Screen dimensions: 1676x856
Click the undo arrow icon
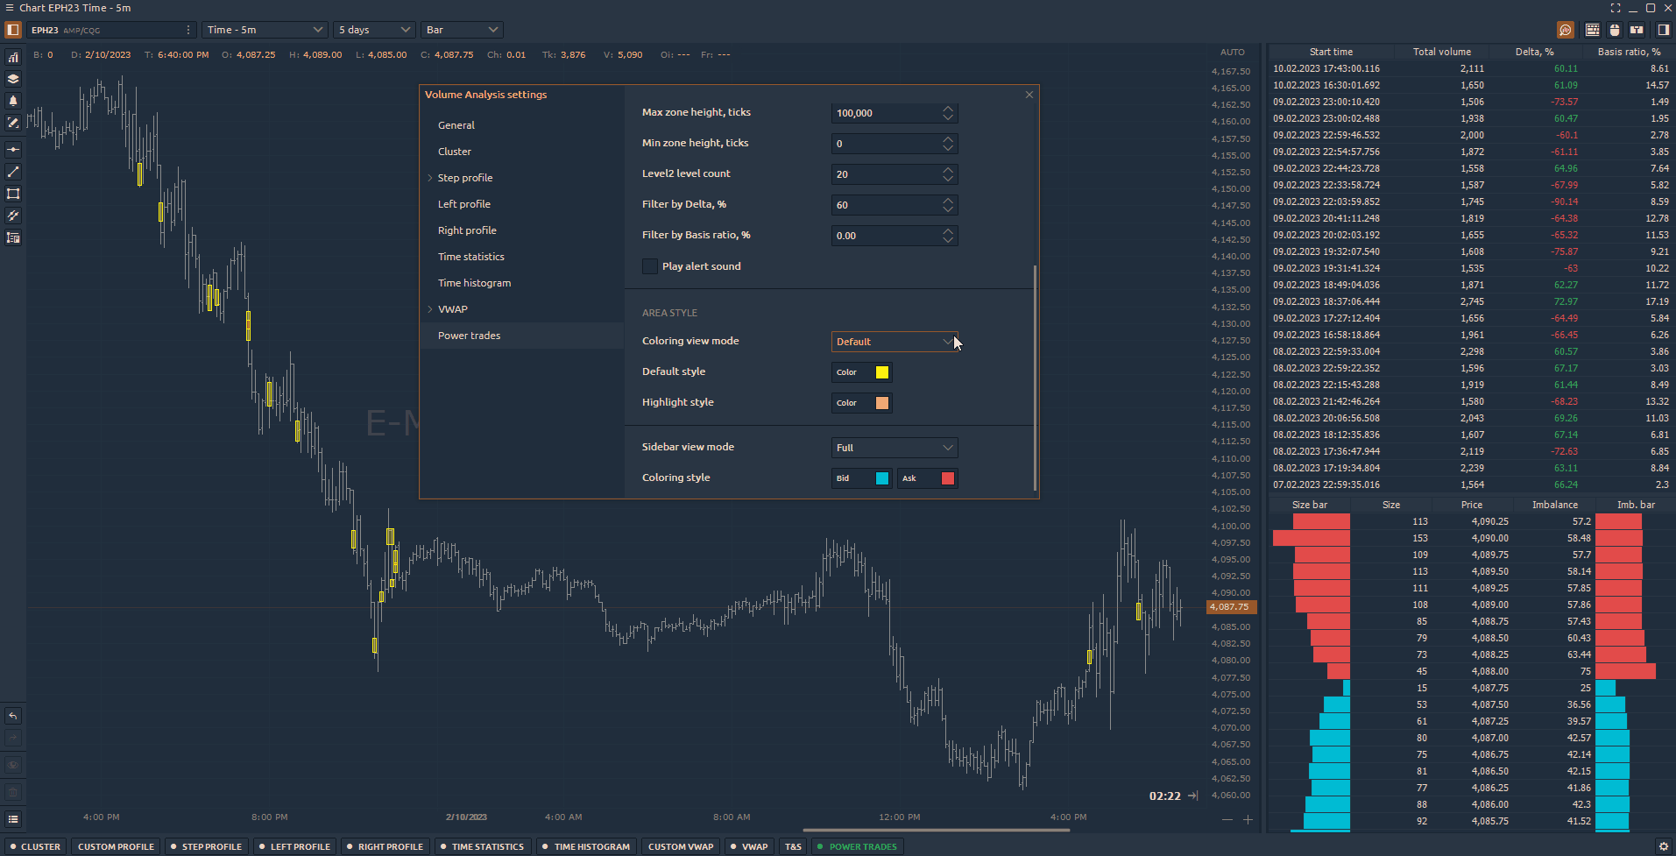tap(13, 716)
